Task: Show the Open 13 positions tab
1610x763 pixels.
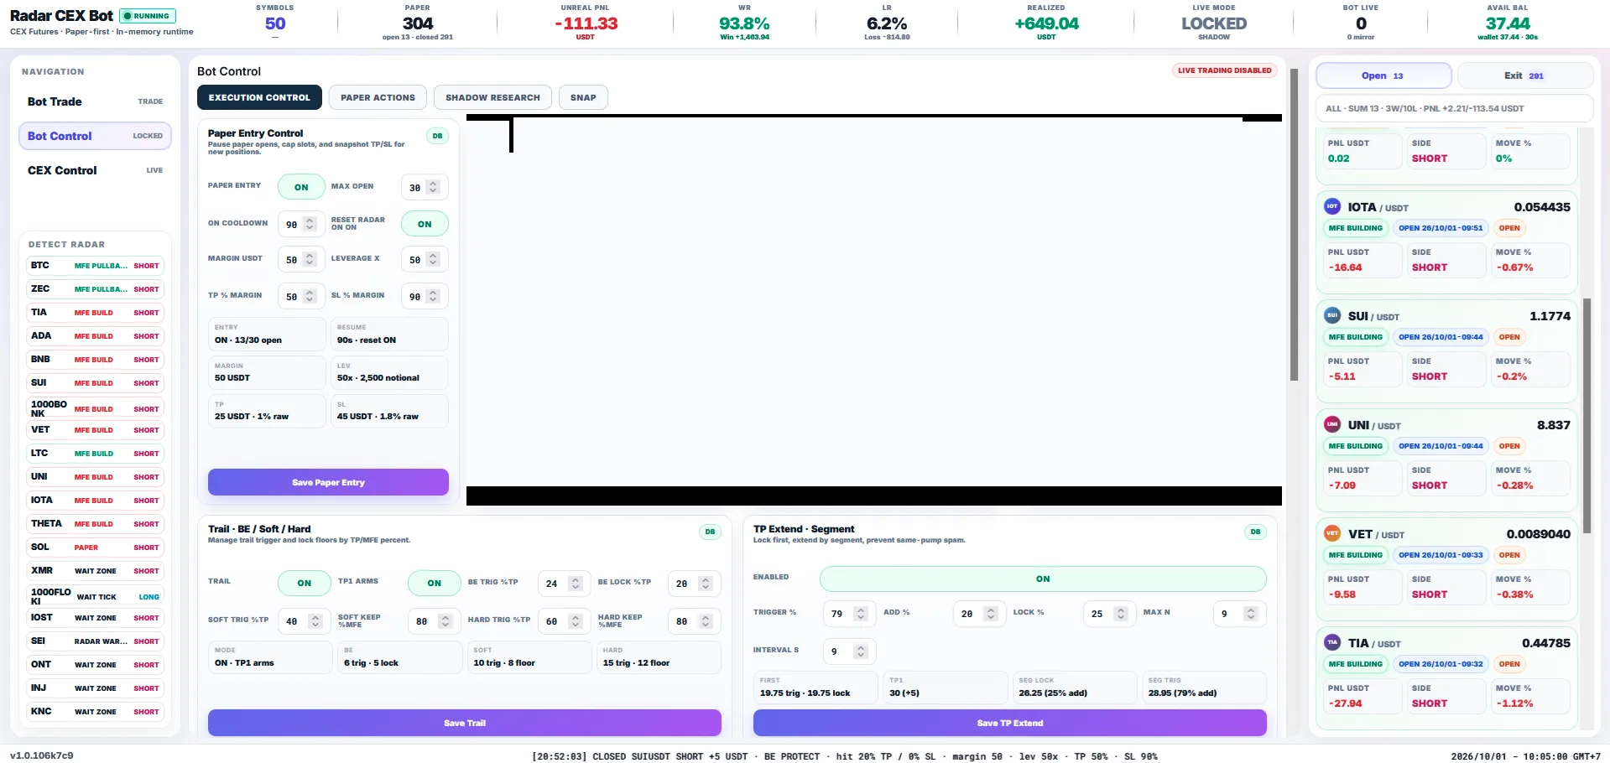Action: (x=1383, y=75)
